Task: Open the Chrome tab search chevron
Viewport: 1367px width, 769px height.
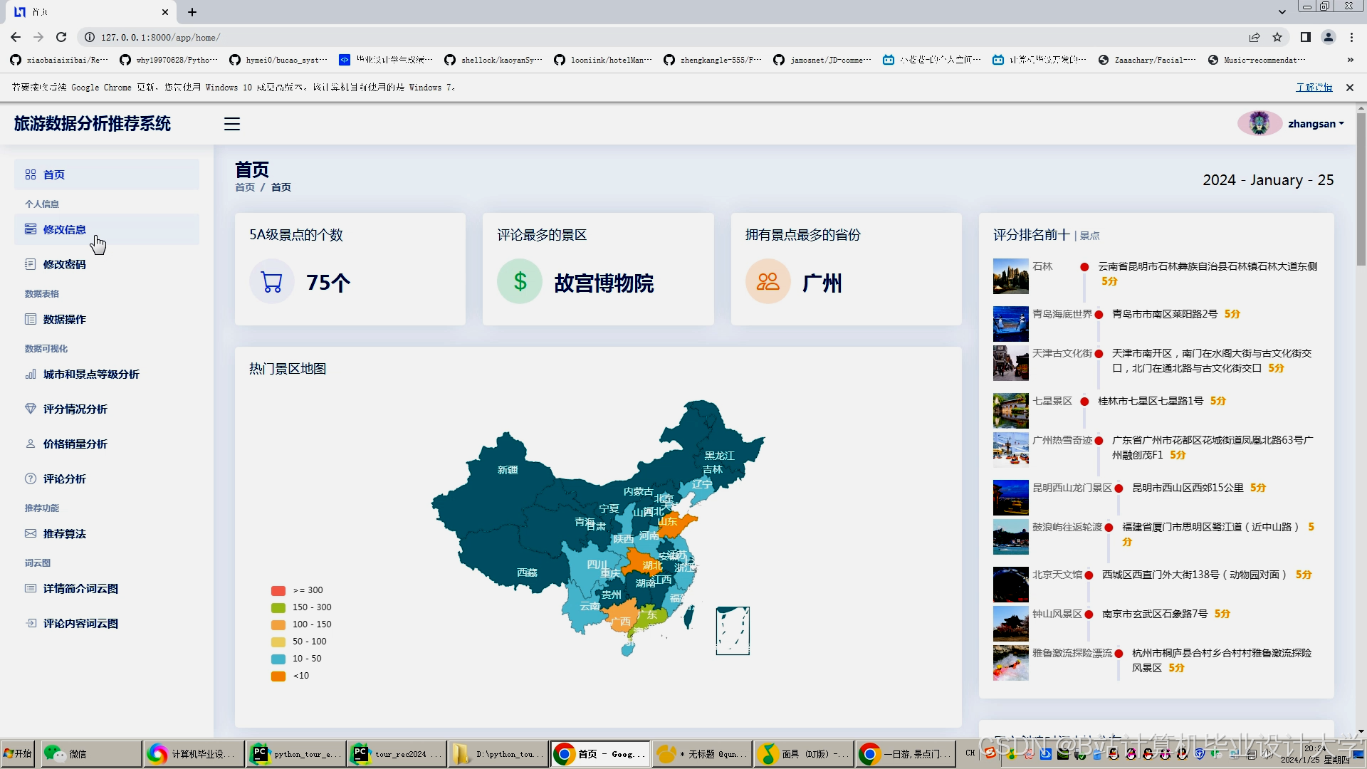Action: tap(1282, 11)
